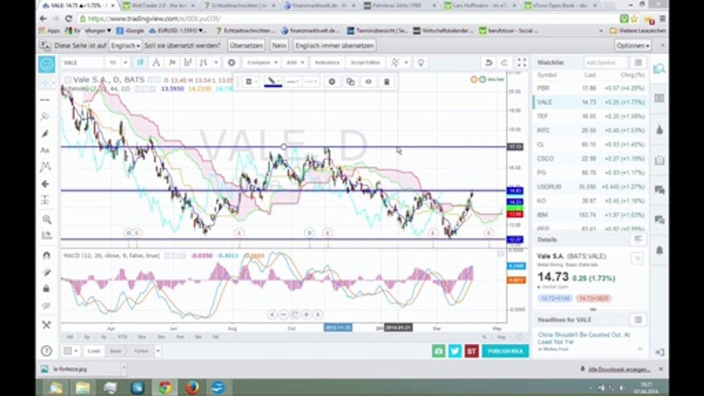Select the 6m time range

142,337
